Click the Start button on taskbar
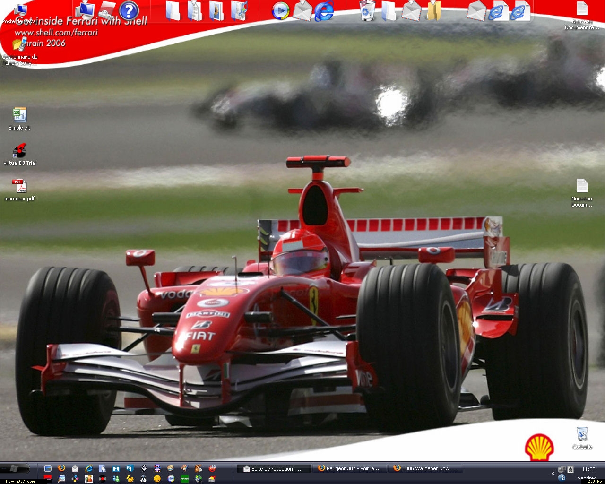 point(15,468)
